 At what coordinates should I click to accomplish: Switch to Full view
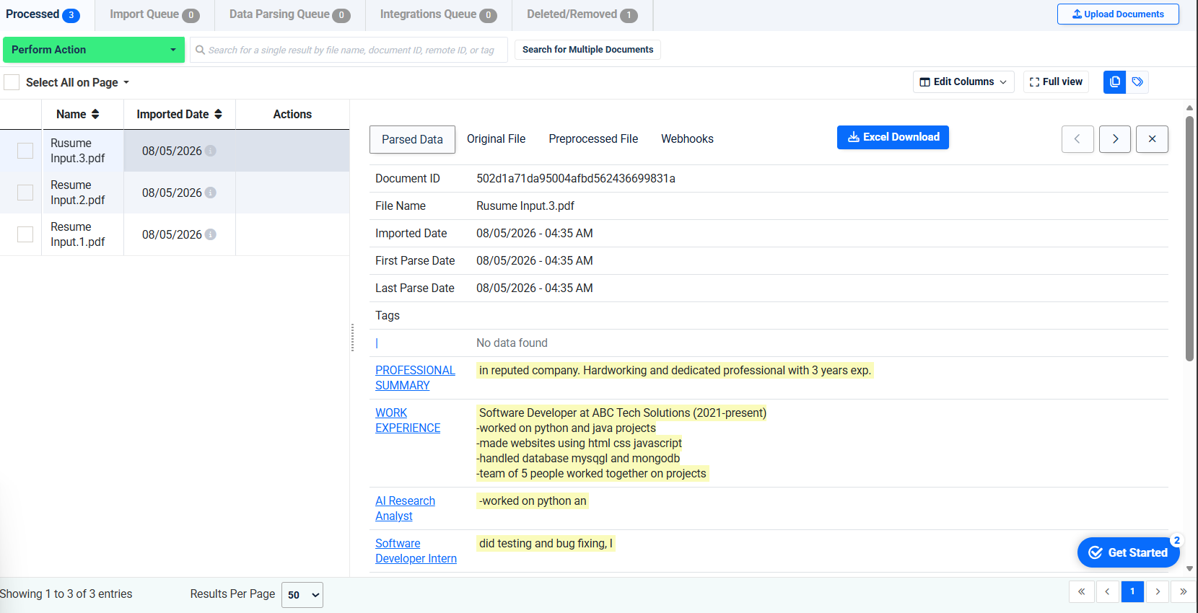tap(1056, 81)
